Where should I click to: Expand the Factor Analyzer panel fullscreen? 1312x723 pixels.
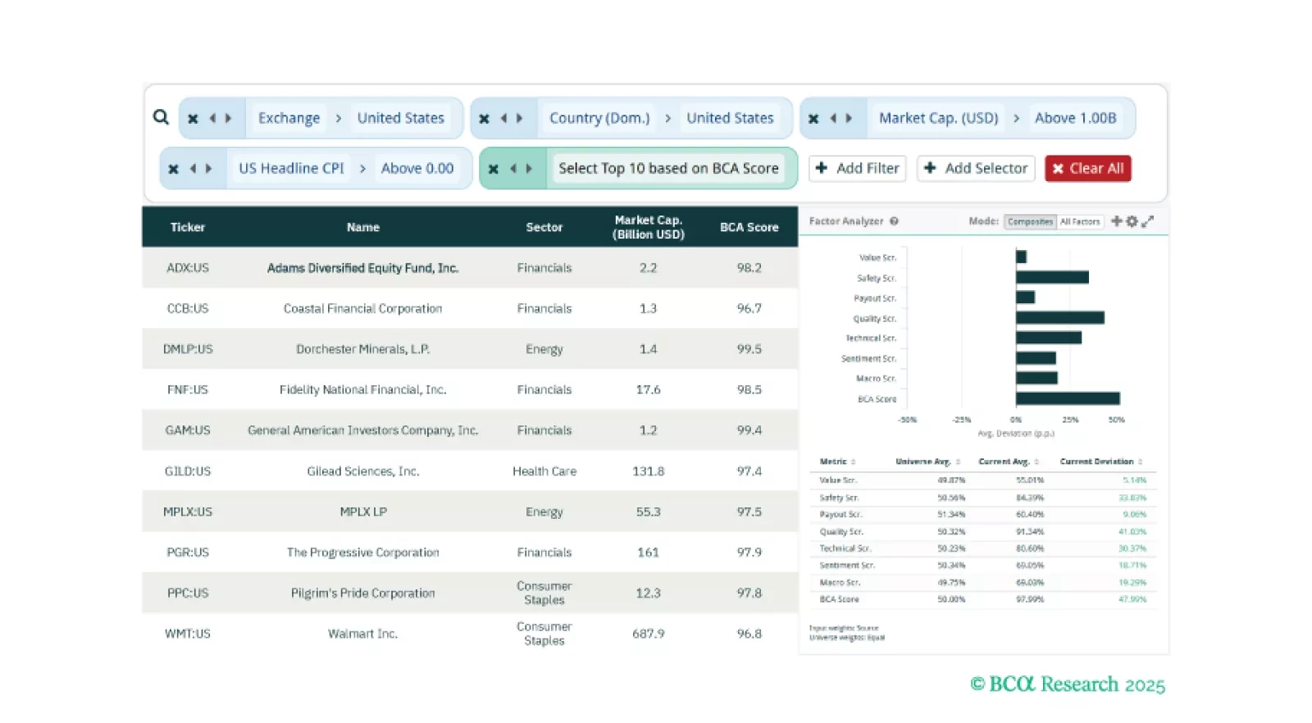pos(1148,221)
